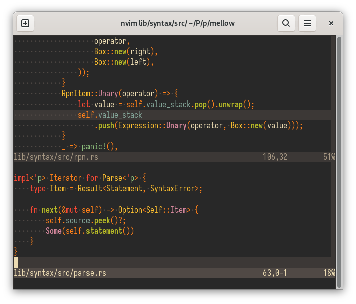Close the terminal window
This screenshot has width=356, height=304.
click(331, 23)
